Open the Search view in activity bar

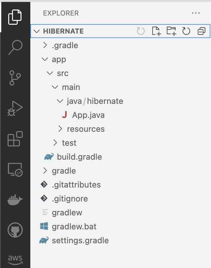point(15,47)
